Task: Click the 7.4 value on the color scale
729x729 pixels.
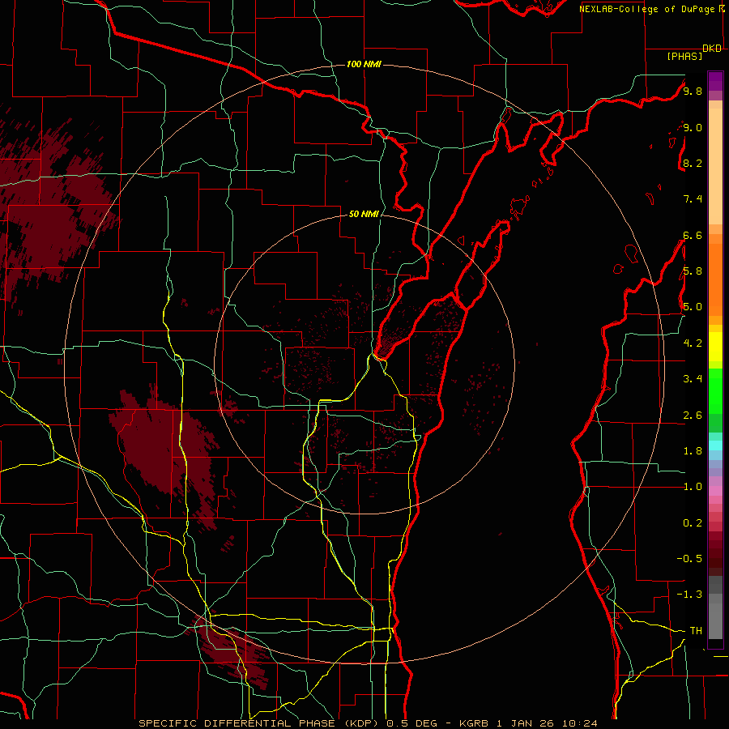Action: click(693, 199)
